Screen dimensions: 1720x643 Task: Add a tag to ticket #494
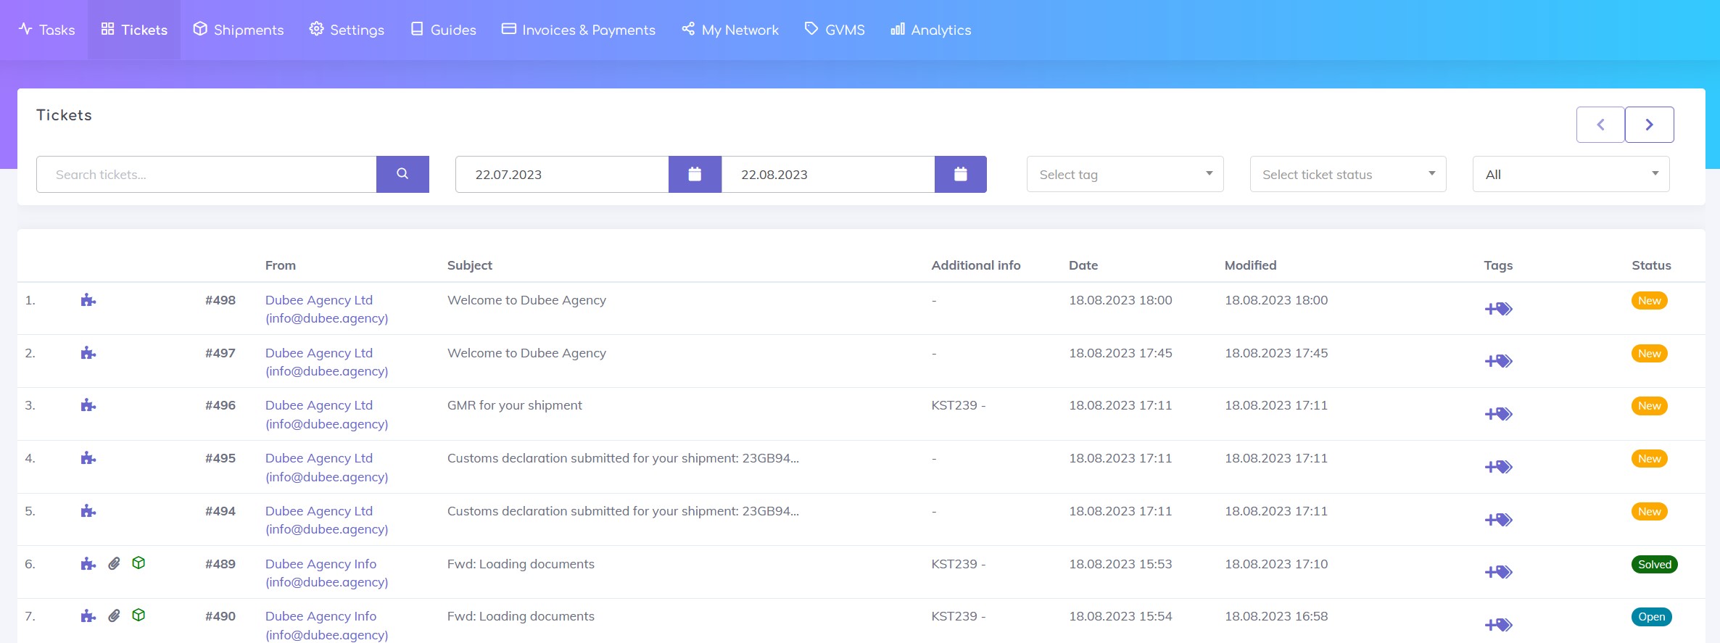tap(1498, 520)
